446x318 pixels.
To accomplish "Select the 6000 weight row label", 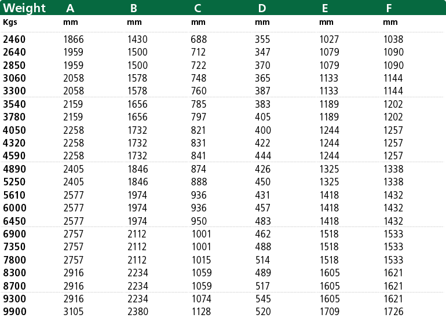I will pos(15,208).
